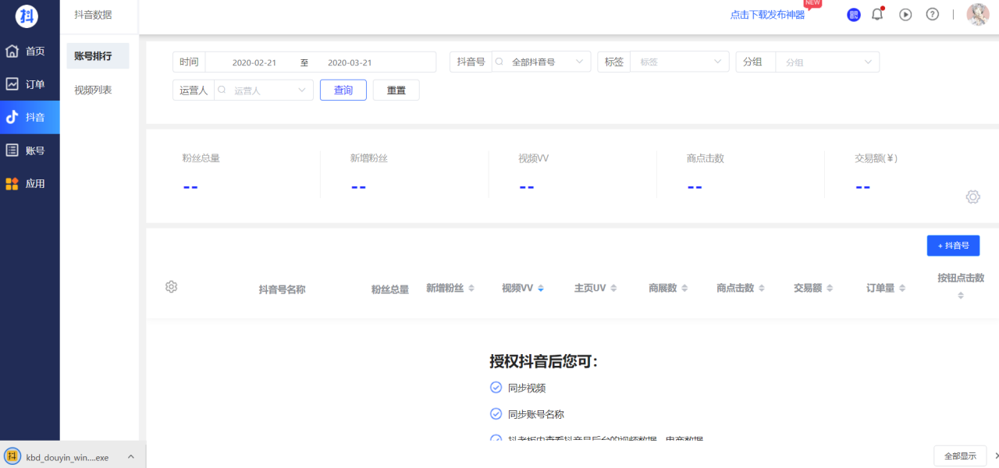Open the help icon in top bar
999x468 pixels.
pos(932,14)
